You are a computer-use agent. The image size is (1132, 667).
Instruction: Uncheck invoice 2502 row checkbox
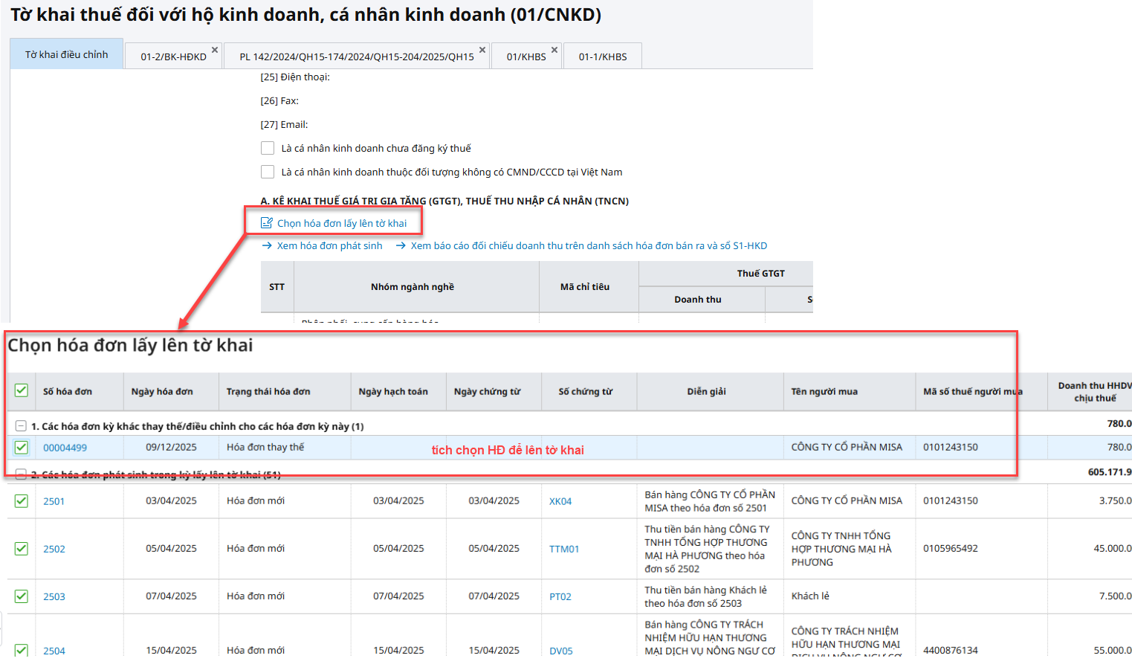[x=21, y=549]
